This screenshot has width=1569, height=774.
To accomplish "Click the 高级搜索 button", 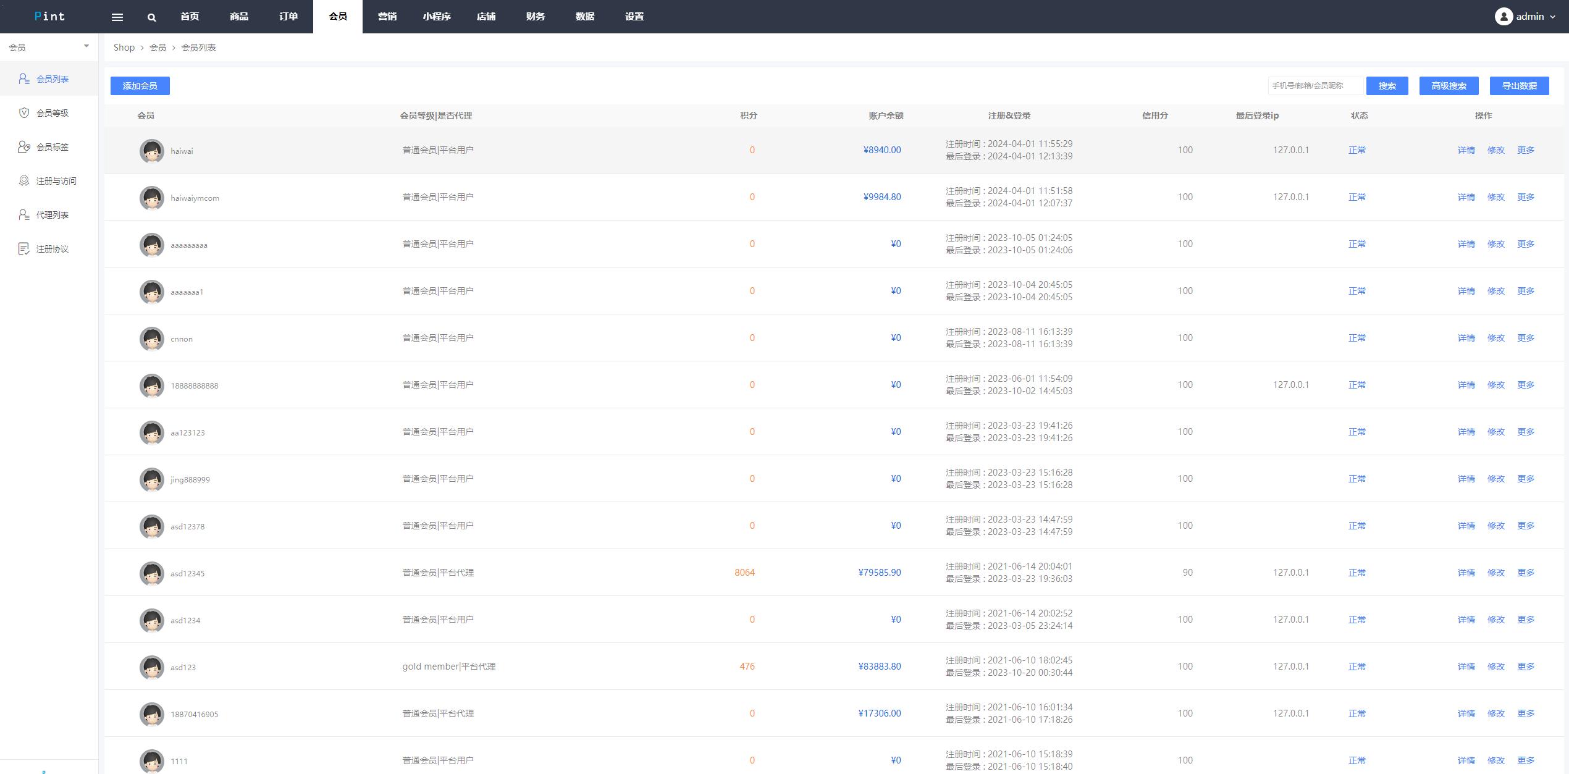I will (x=1449, y=86).
